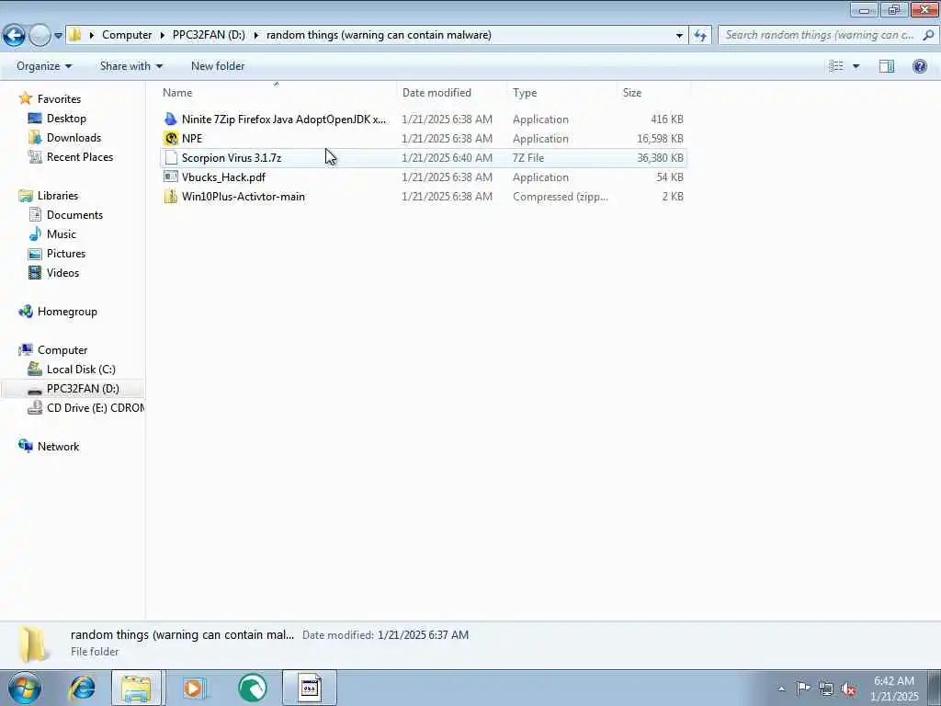941x706 pixels.
Task: Click the 36,380 KB size cell
Action: point(660,158)
